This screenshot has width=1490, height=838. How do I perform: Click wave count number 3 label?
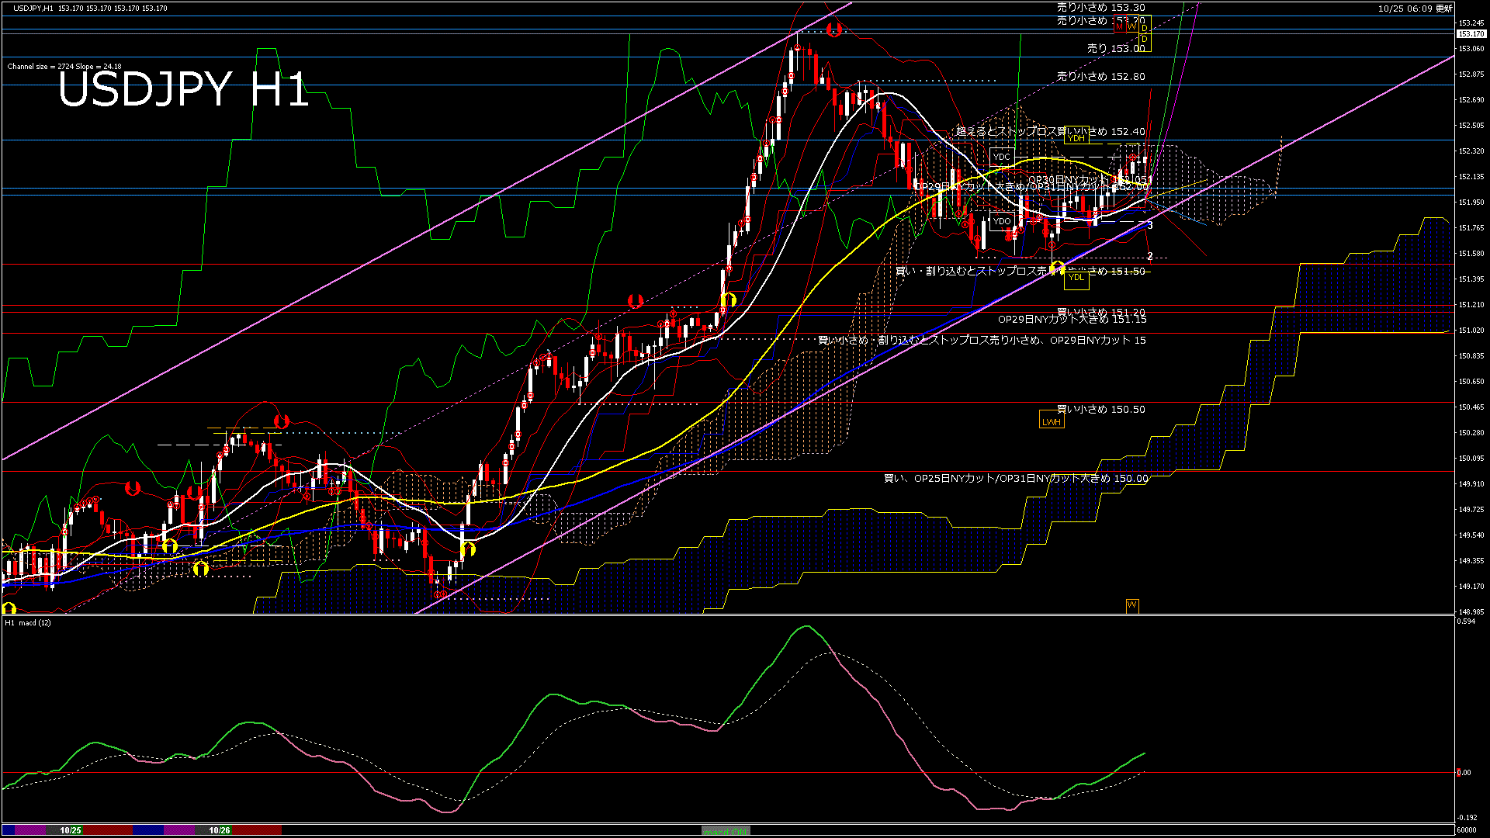pos(1149,226)
